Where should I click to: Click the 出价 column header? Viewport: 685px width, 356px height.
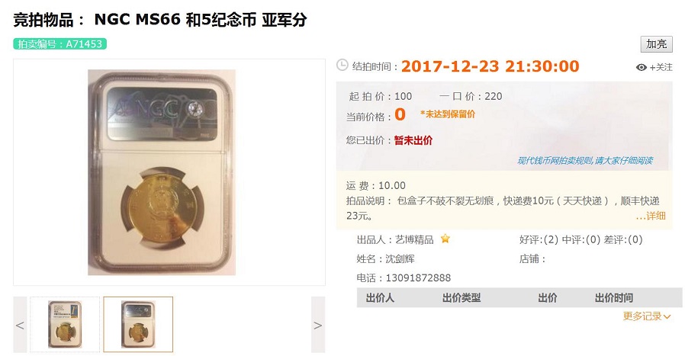click(x=548, y=298)
